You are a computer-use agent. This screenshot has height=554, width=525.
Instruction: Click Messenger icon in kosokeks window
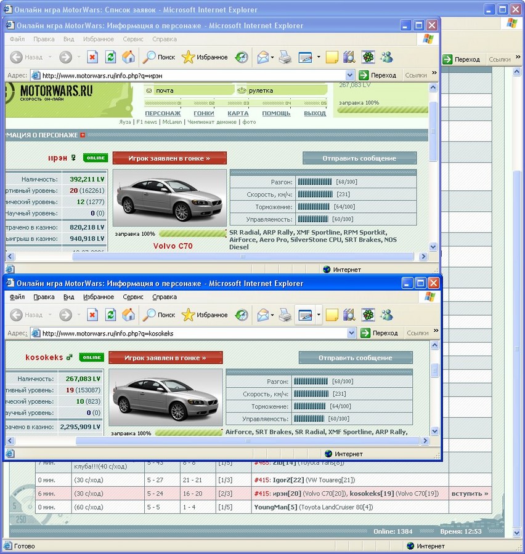coord(387,315)
